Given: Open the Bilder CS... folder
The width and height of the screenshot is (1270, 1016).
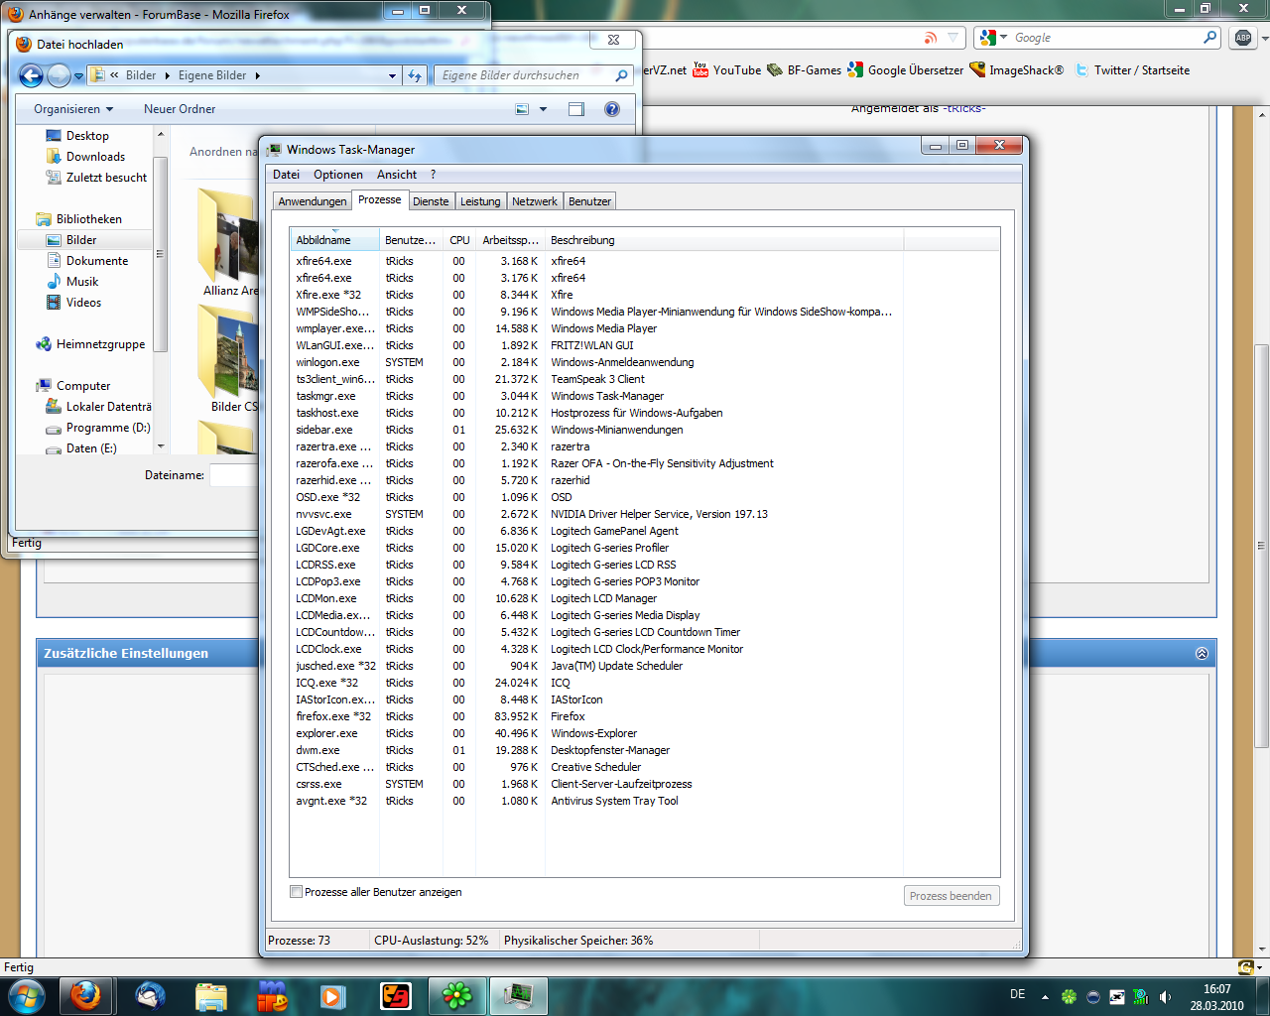Looking at the screenshot, I should pos(228,359).
